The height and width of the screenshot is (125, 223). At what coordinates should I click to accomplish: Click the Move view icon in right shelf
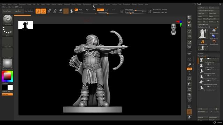click(189, 84)
